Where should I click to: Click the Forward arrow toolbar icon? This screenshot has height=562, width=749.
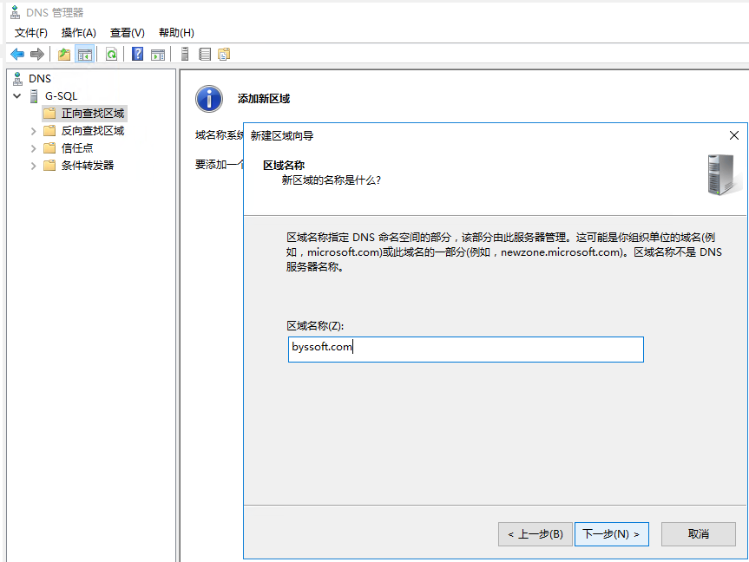pos(36,55)
